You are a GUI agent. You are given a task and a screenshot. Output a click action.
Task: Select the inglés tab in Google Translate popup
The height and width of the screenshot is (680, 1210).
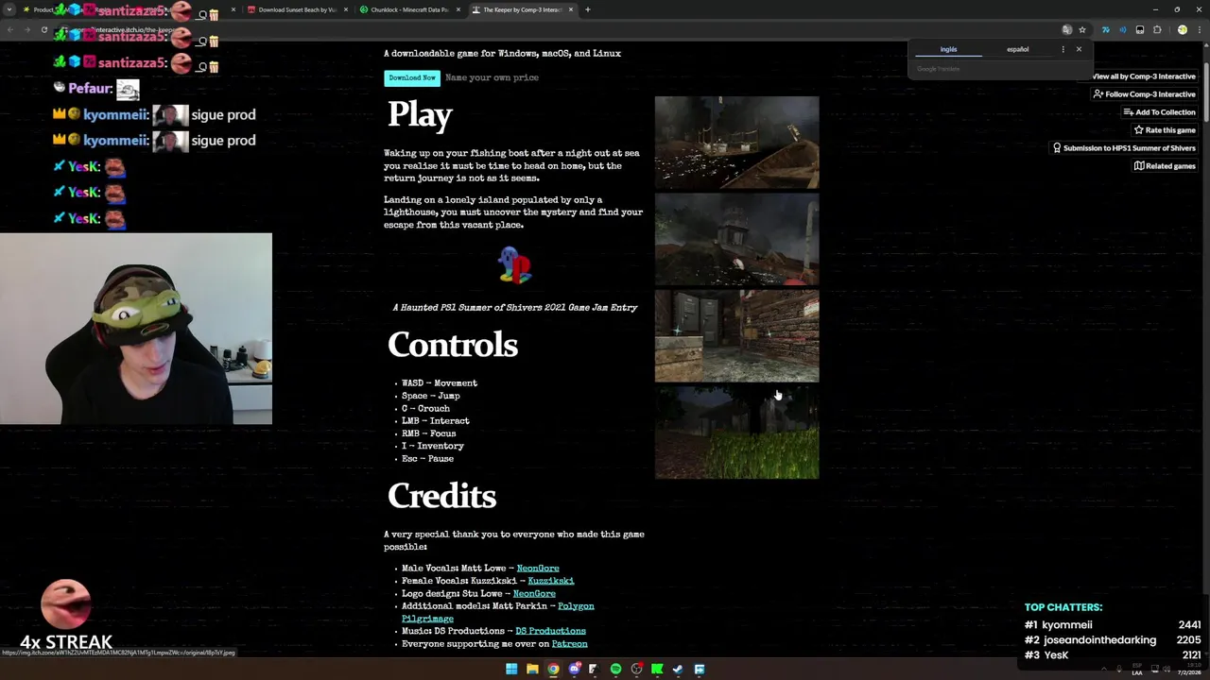coord(948,49)
